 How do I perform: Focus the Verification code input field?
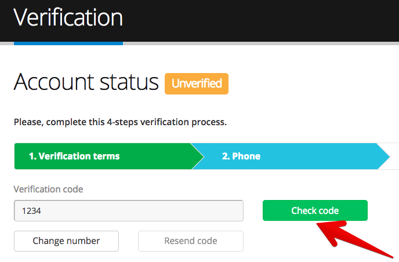click(129, 210)
